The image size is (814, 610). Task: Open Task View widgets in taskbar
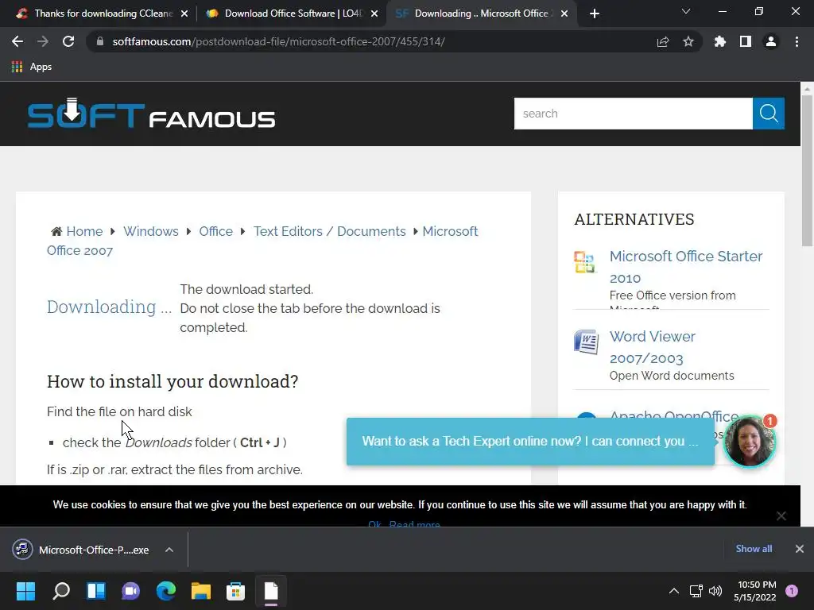pos(96,591)
